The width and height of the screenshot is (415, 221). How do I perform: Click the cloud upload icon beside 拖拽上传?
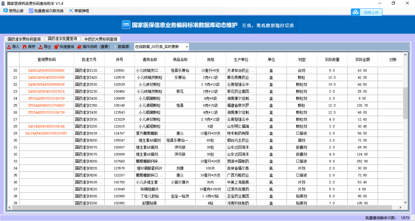pyautogui.click(x=355, y=12)
